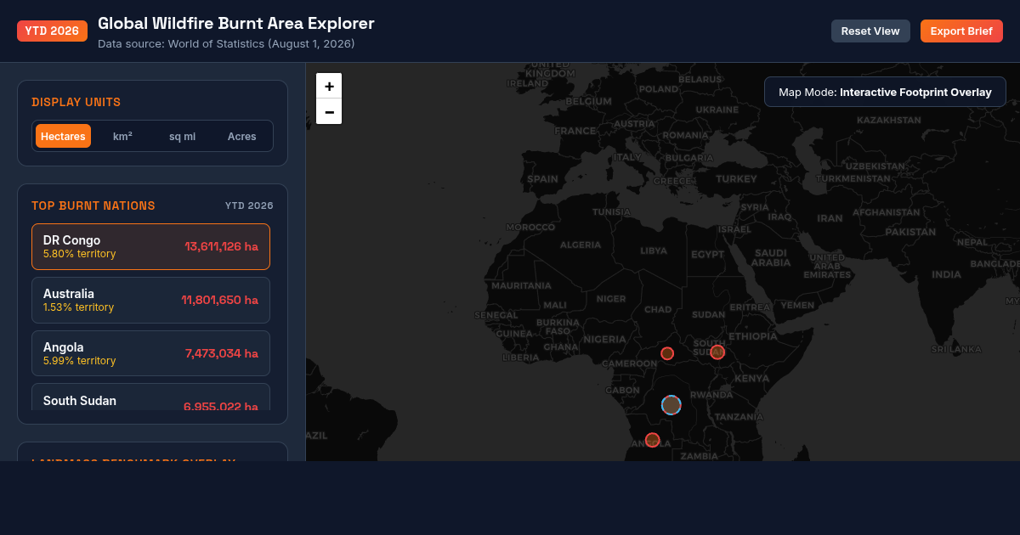1020x535 pixels.
Task: Click the Export Brief button
Action: pyautogui.click(x=961, y=31)
